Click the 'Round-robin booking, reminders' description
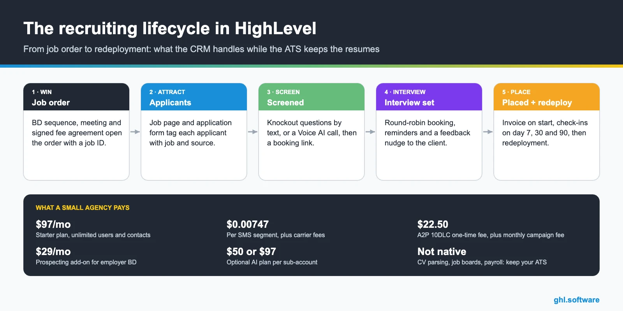This screenshot has height=311, width=623. pos(428,133)
